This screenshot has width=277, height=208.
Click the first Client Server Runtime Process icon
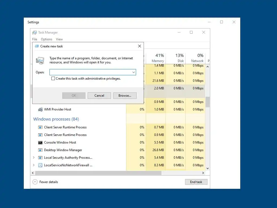[x=40, y=127]
